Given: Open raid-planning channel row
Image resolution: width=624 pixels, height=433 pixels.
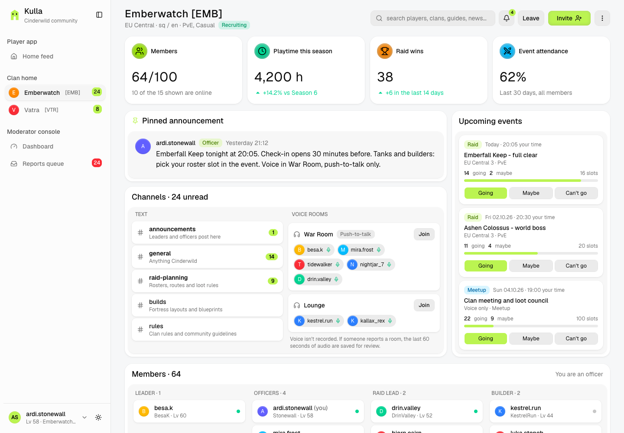Looking at the screenshot, I should coord(207,281).
